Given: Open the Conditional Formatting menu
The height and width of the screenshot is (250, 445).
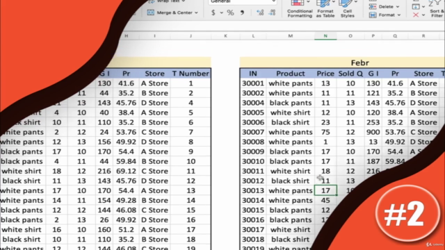Looking at the screenshot, I should pyautogui.click(x=300, y=9).
